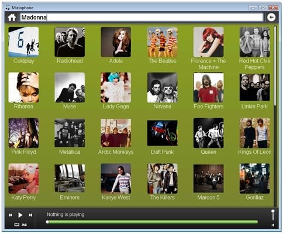Pick the Gorillaz image
283x234 pixels.
click(254, 178)
